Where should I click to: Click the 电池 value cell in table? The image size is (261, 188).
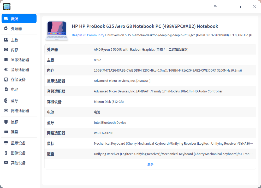coord(97,112)
